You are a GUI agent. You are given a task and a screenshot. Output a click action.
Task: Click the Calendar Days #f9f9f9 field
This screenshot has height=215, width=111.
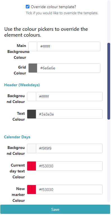[69, 148]
